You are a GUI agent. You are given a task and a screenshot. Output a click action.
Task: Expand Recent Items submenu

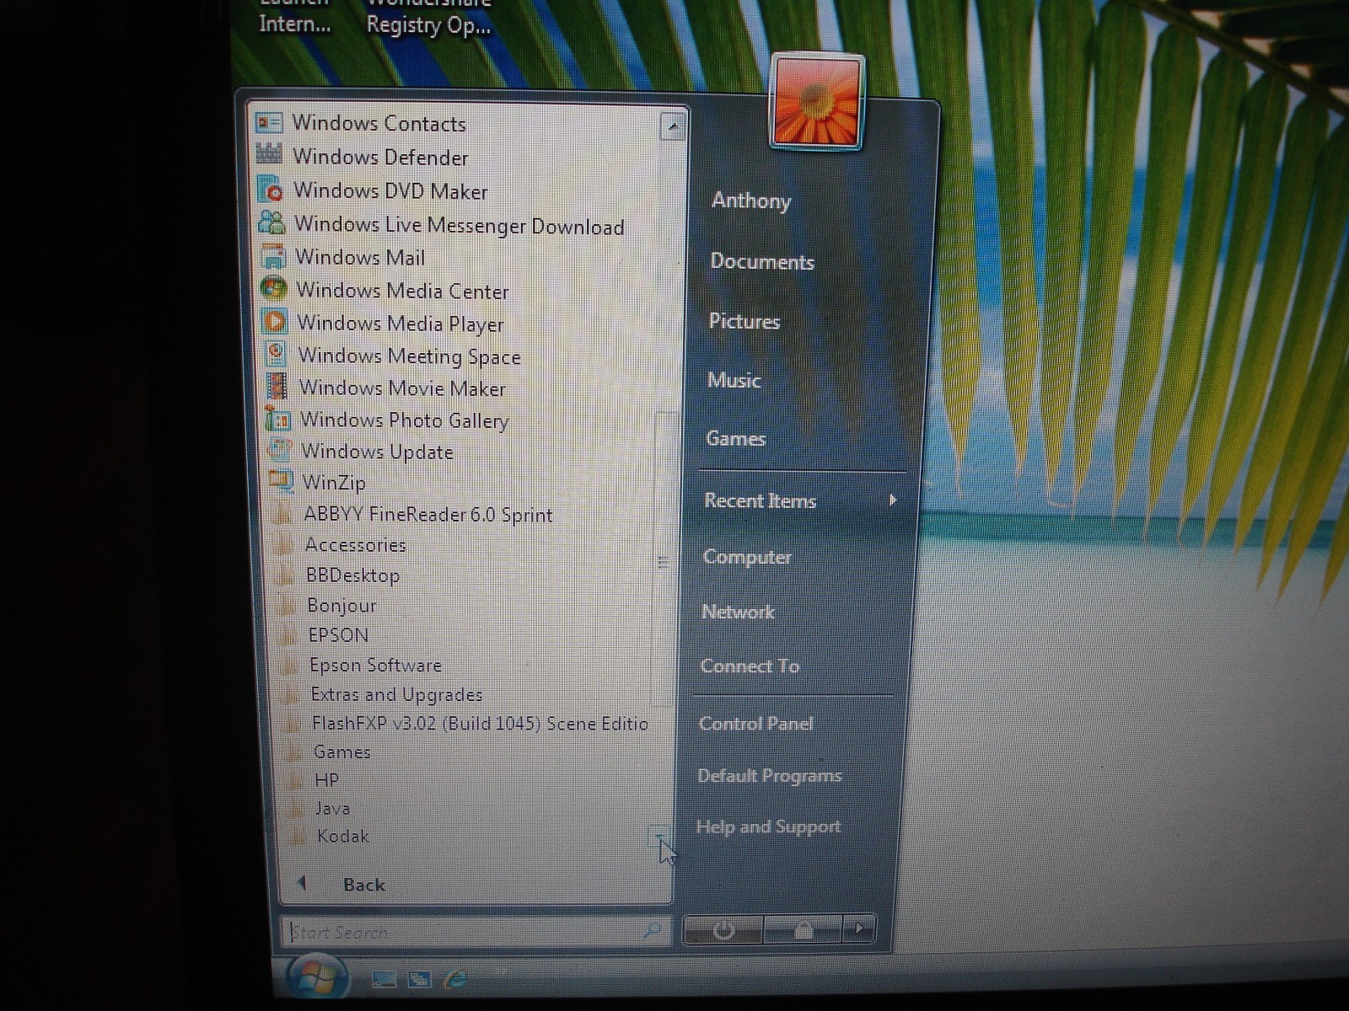801,500
